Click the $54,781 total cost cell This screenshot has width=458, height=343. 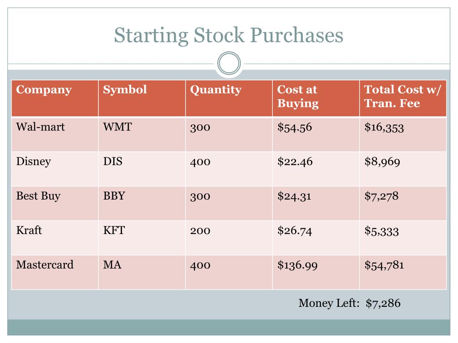point(403,272)
